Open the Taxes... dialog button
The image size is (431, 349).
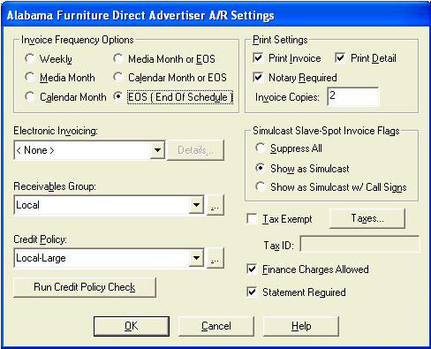(367, 218)
